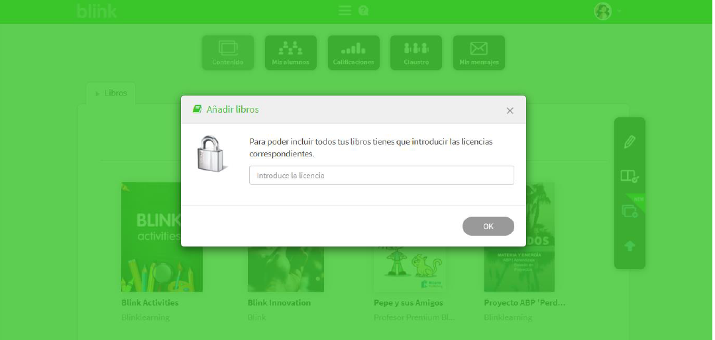Click the hamburger menu icon in header
This screenshot has height=340, width=715.
[x=345, y=11]
